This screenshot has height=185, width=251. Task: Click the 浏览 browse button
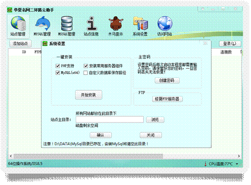point(155,120)
